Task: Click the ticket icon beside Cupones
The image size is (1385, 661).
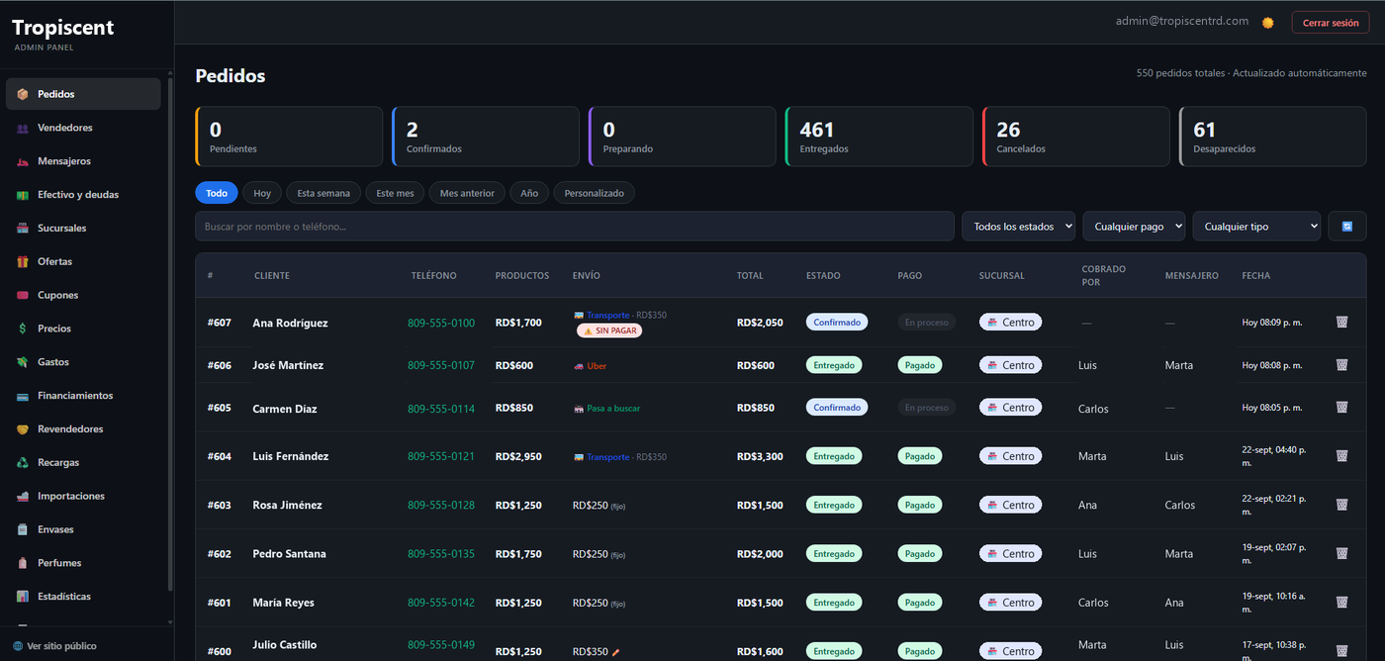Action: point(23,295)
